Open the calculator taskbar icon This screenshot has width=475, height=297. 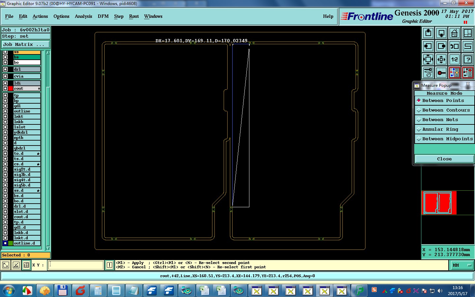point(98,291)
